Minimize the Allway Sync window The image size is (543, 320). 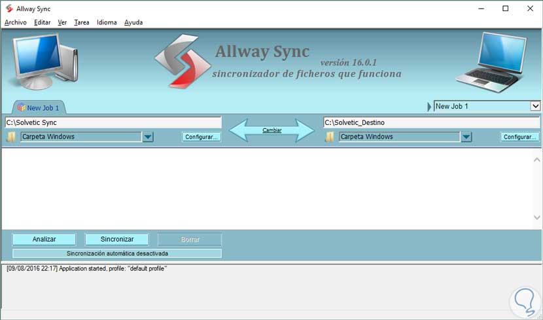tap(481, 9)
